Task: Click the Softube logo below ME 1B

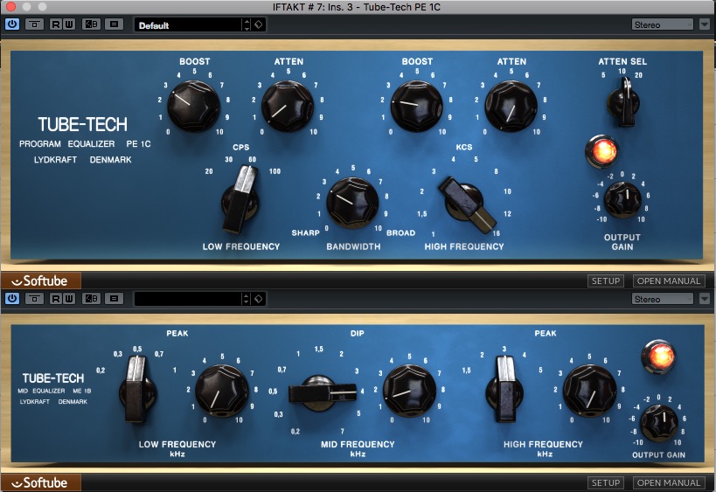Action: coord(40,482)
